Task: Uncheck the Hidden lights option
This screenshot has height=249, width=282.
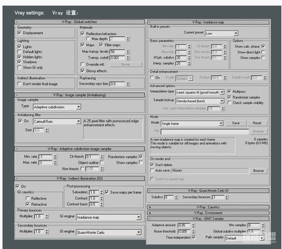Action: (x=19, y=57)
